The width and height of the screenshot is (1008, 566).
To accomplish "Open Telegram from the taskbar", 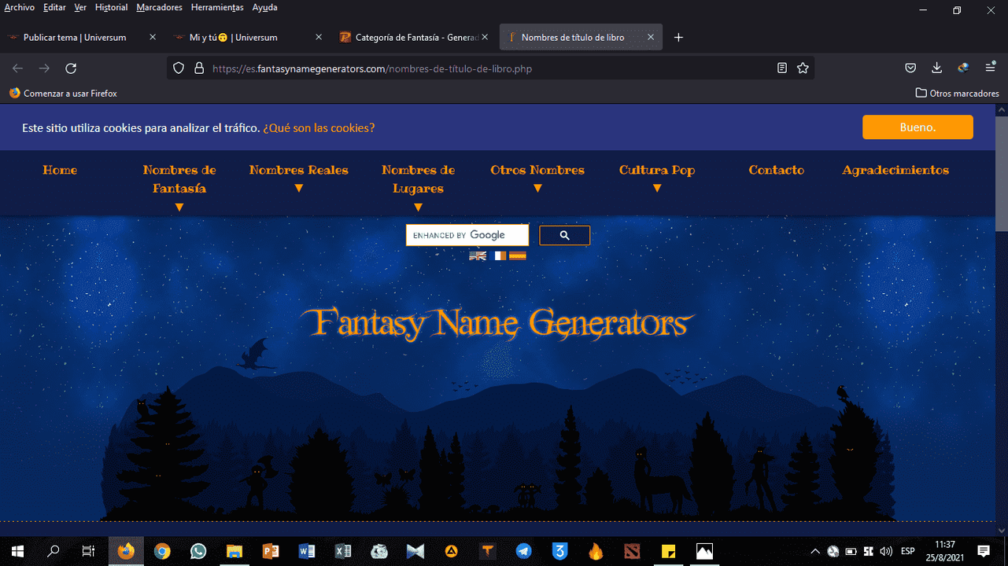I will (x=524, y=551).
